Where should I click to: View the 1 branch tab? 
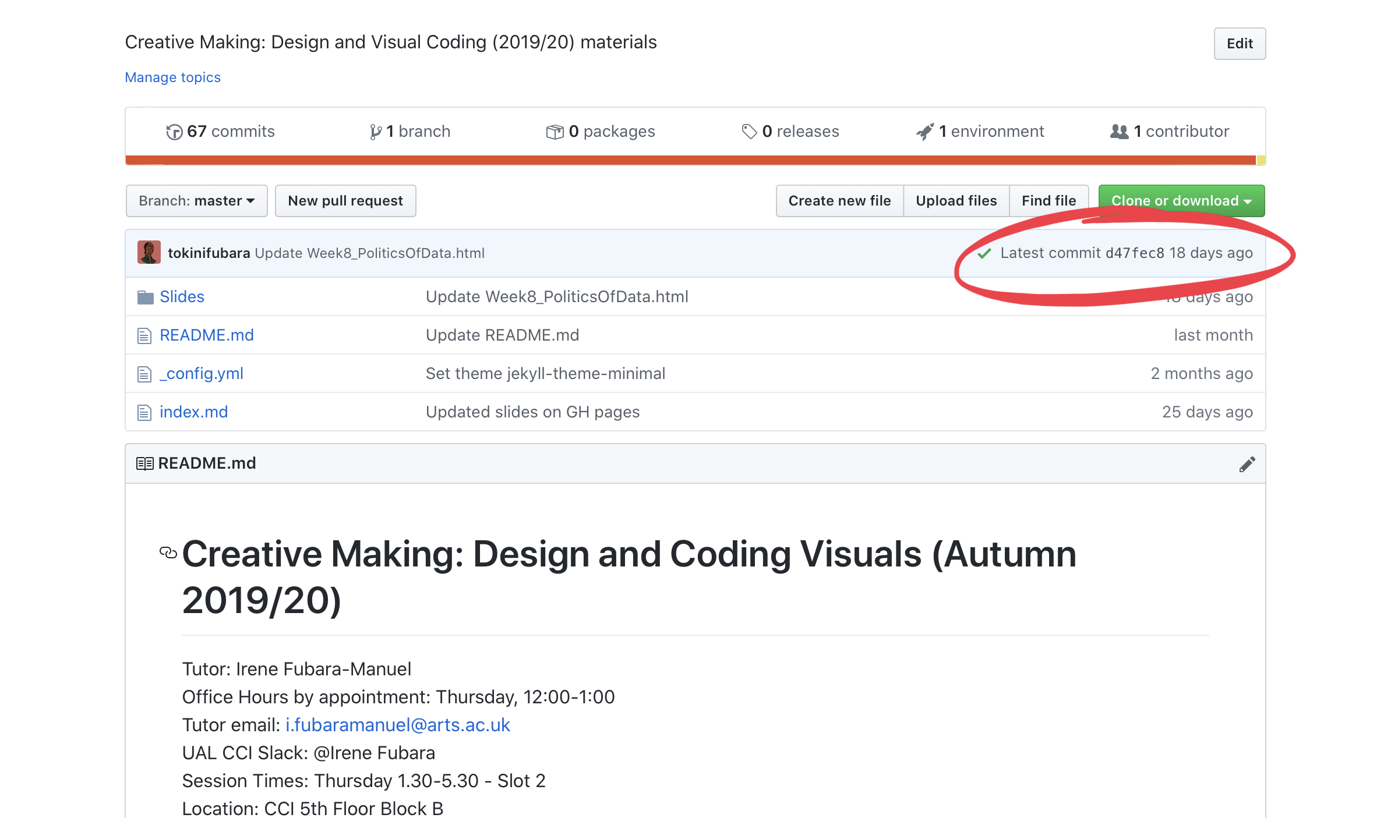point(410,132)
